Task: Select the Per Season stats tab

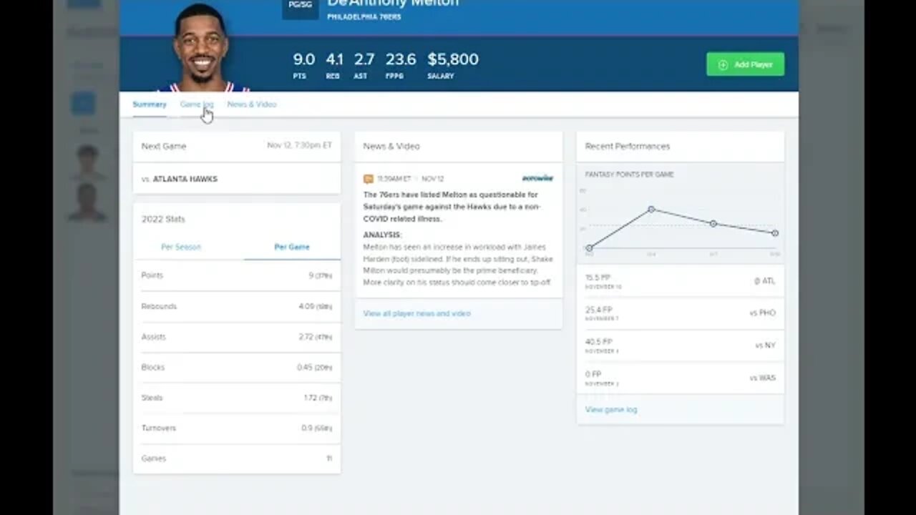Action: pyautogui.click(x=181, y=247)
